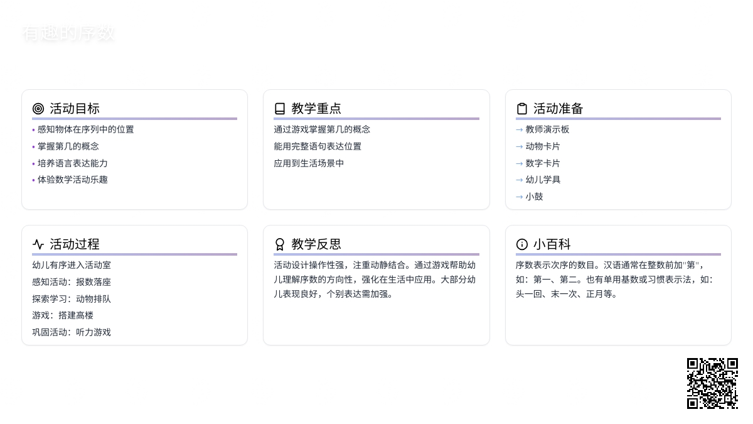This screenshot has height=424, width=753.
Task: Select the 巩固活动：听力游戏 line
Action: 72,332
